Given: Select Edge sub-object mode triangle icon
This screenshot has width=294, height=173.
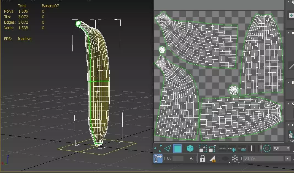Looking at the screenshot, I should tap(168, 149).
